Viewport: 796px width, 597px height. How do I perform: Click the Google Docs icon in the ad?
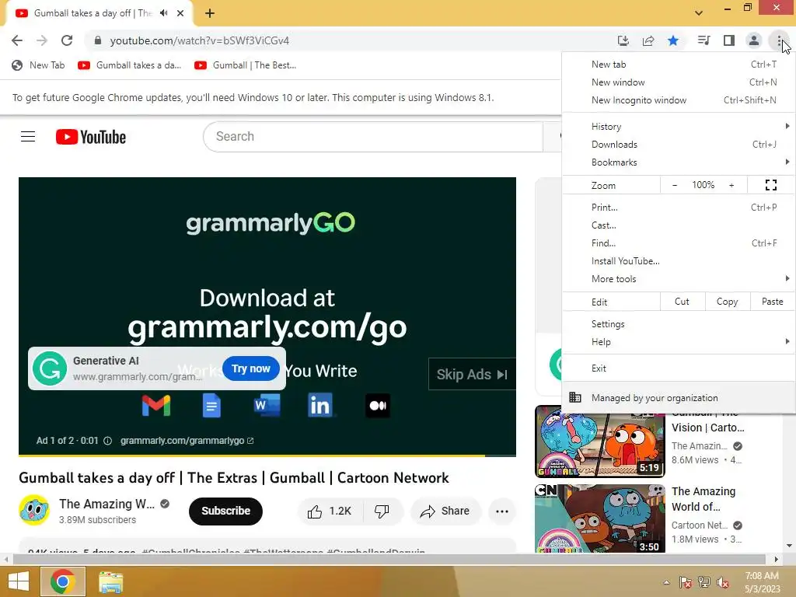211,406
